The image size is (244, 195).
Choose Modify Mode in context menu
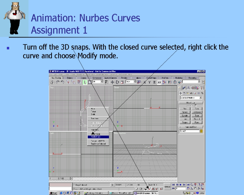tap(98, 137)
